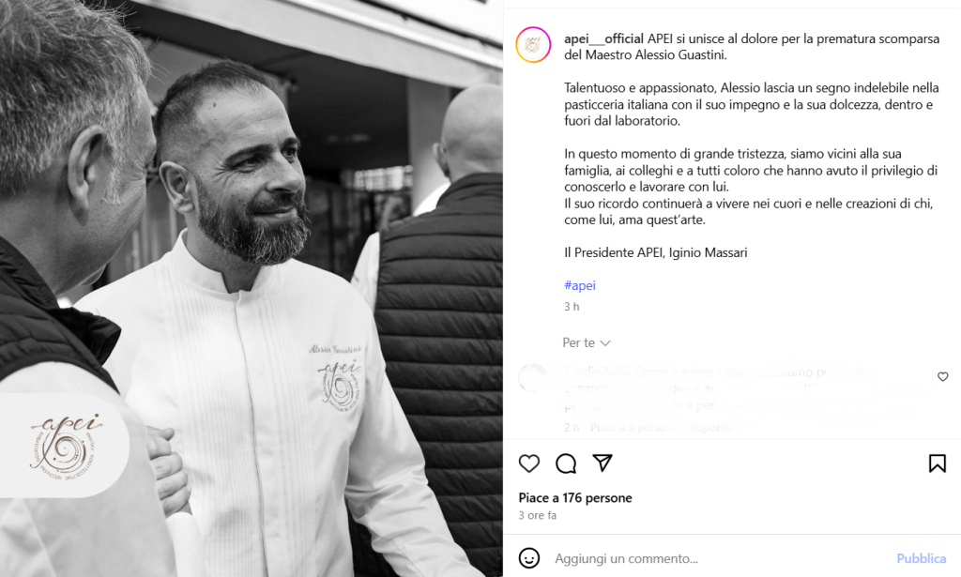The image size is (961, 577).
Task: Open apei__official profile avatar
Action: (533, 45)
